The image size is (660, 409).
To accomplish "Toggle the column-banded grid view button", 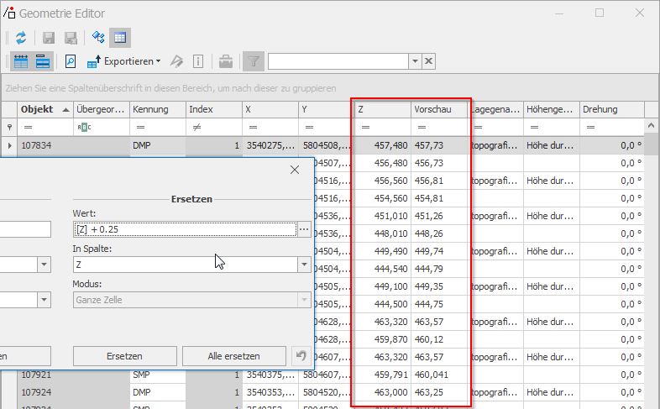I will (x=21, y=61).
